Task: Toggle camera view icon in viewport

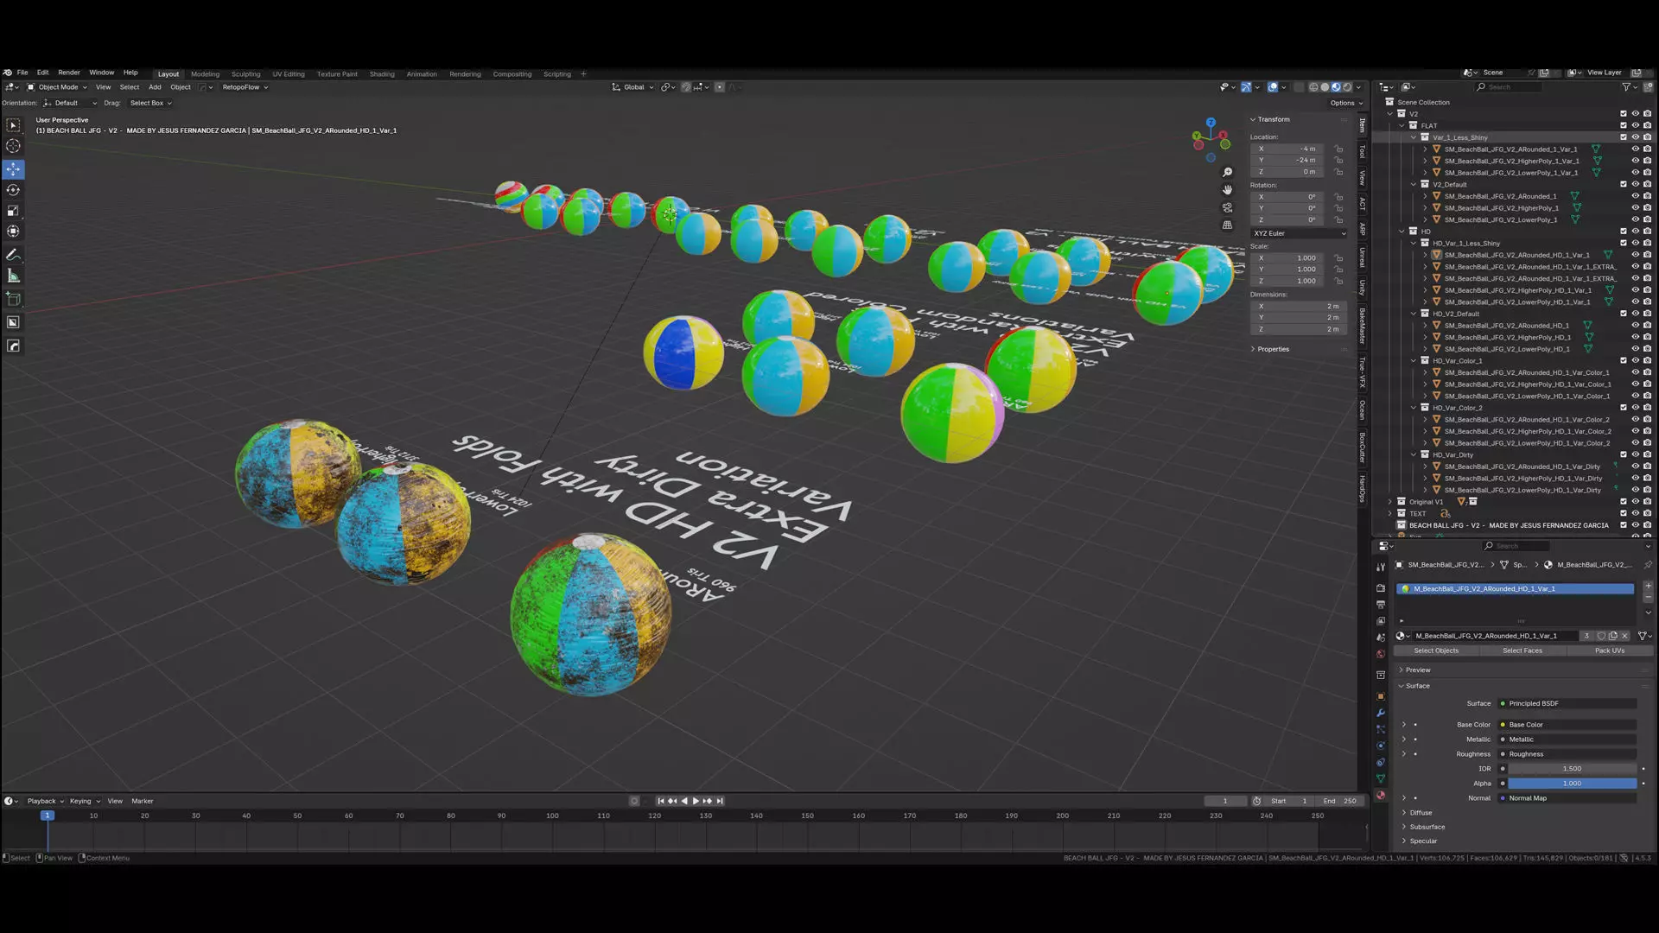Action: pos(1227,207)
